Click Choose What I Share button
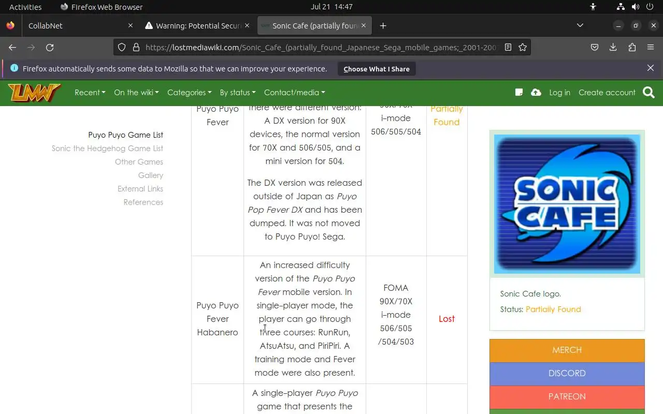The image size is (663, 414). pyautogui.click(x=377, y=69)
